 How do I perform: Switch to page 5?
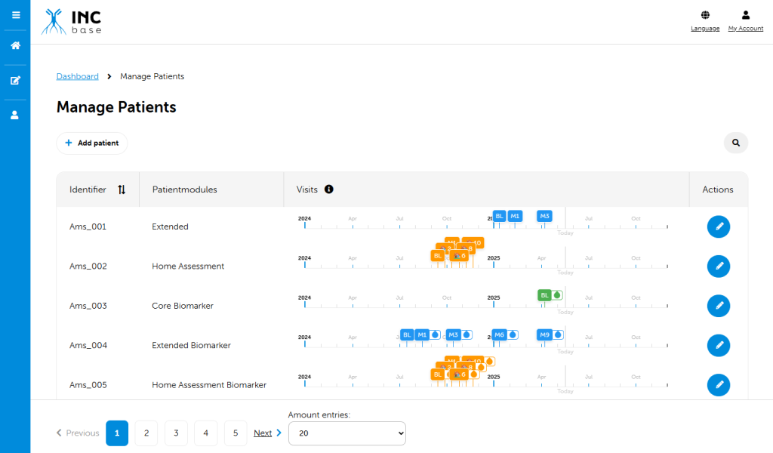click(236, 433)
